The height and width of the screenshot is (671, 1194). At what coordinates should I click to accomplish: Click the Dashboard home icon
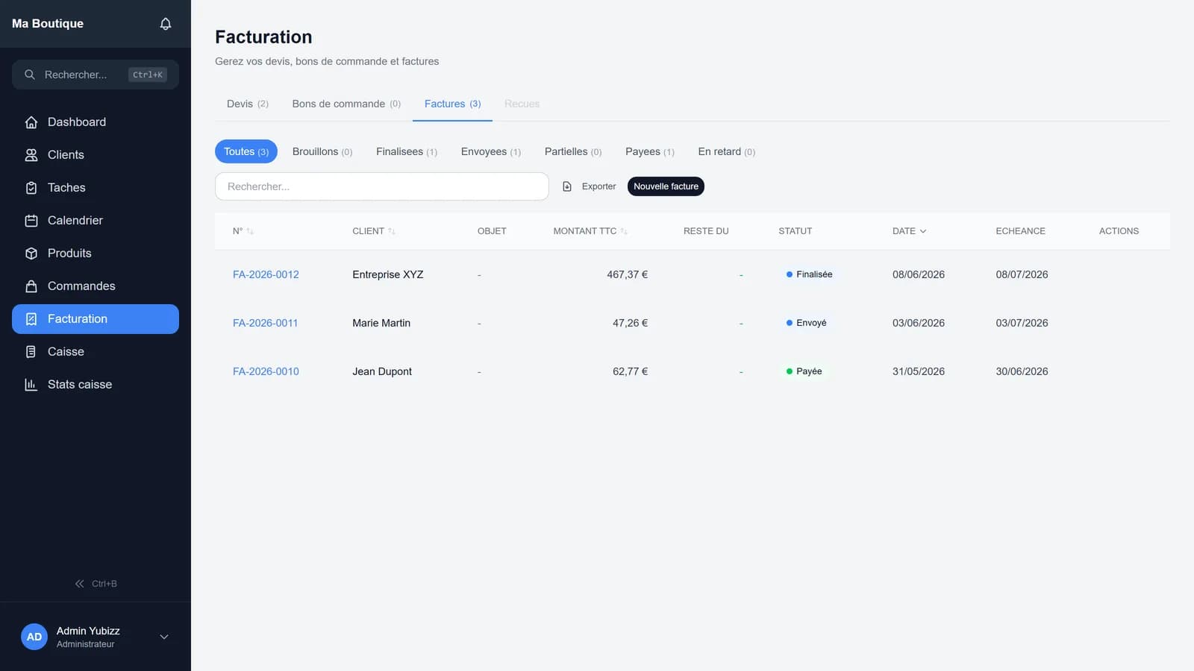(31, 122)
